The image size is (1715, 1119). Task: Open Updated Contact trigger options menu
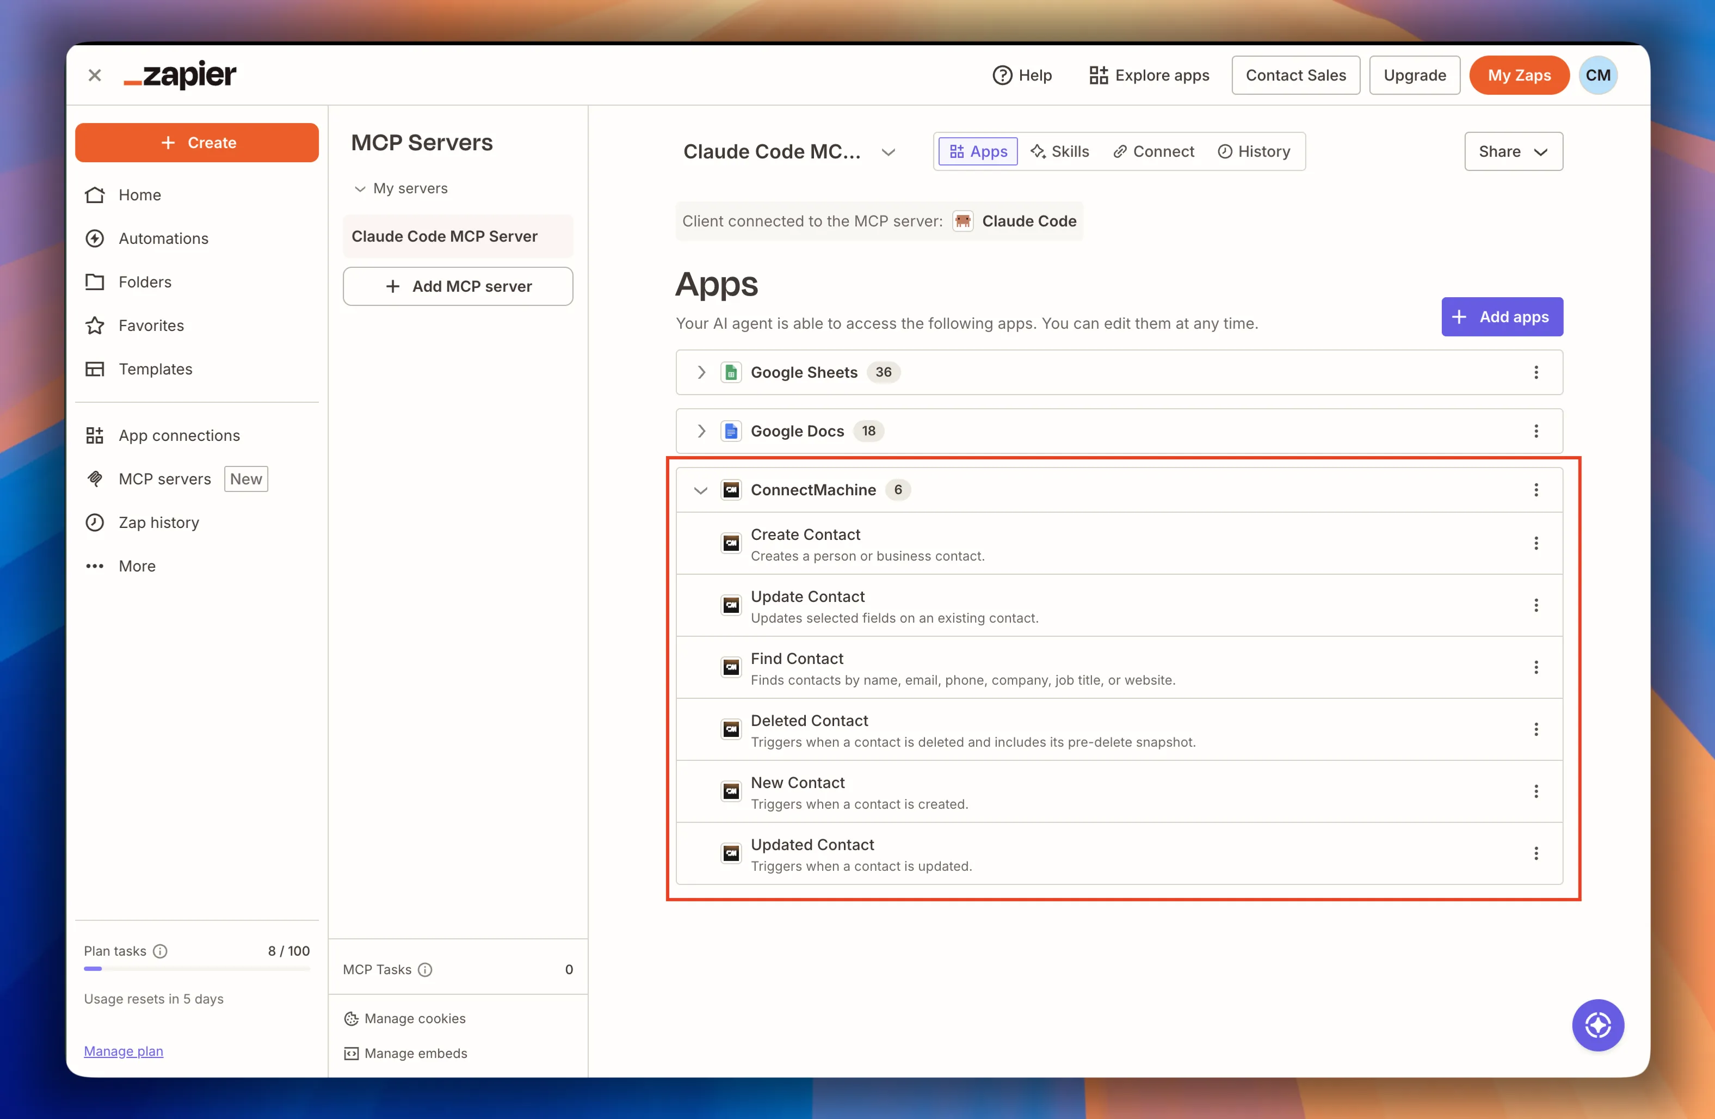tap(1535, 853)
